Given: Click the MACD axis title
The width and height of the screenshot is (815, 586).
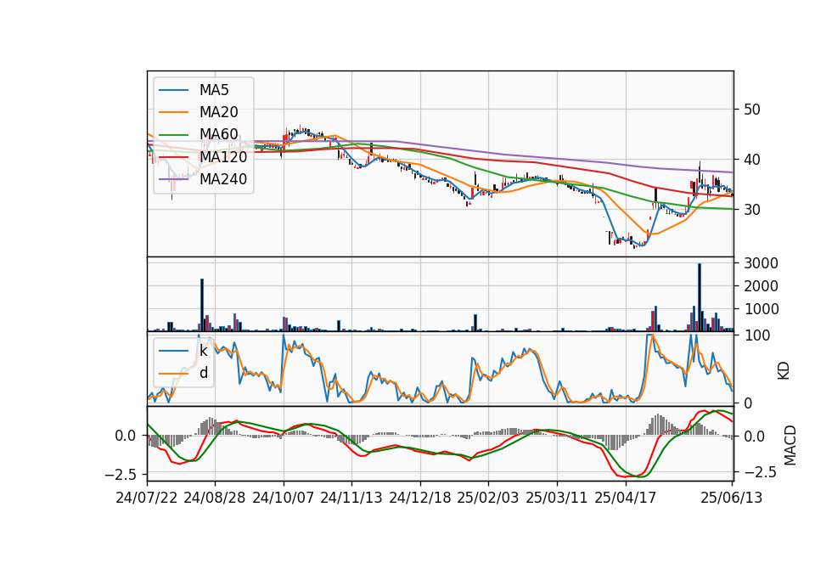Looking at the screenshot, I should (x=790, y=445).
